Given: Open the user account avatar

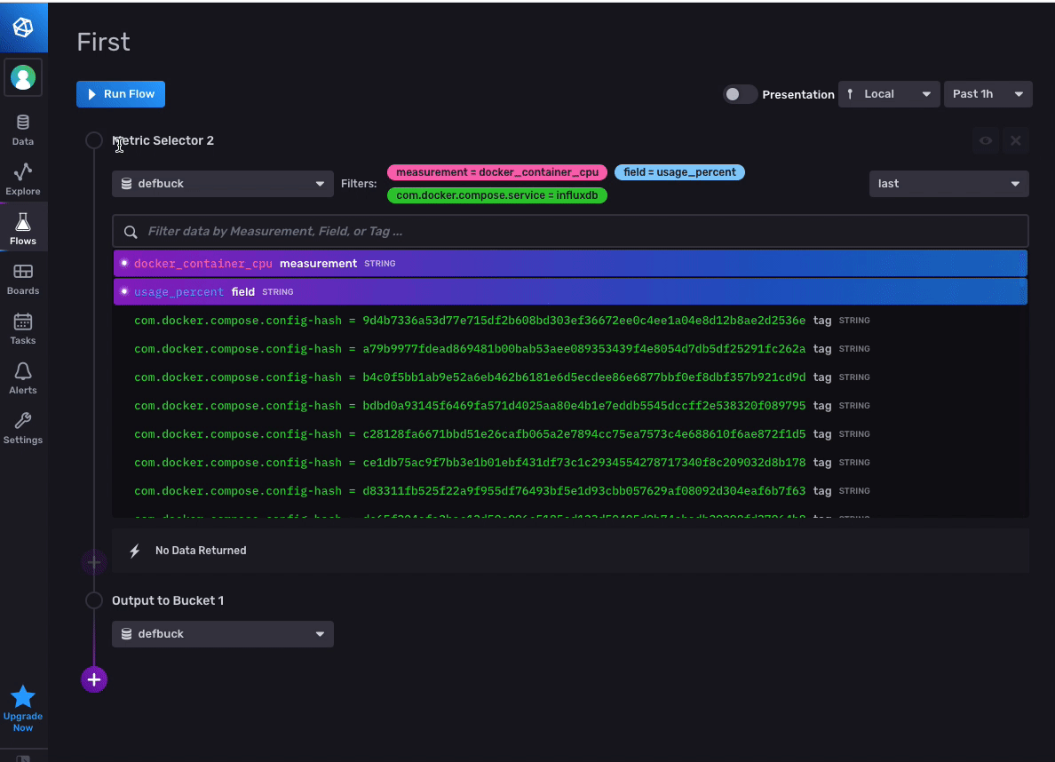Looking at the screenshot, I should pos(23,77).
